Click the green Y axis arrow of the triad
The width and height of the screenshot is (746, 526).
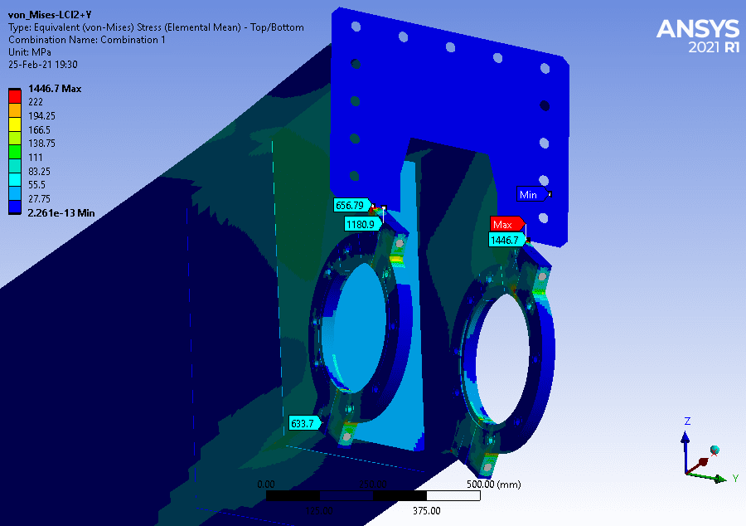pos(722,476)
